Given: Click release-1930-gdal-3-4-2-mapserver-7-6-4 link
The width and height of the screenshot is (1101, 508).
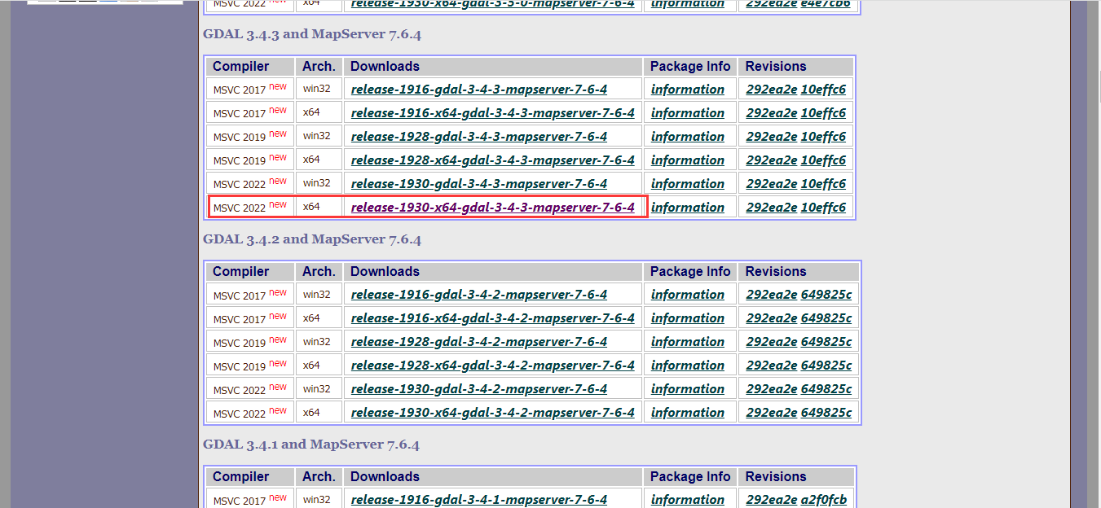Looking at the screenshot, I should click(x=479, y=389).
